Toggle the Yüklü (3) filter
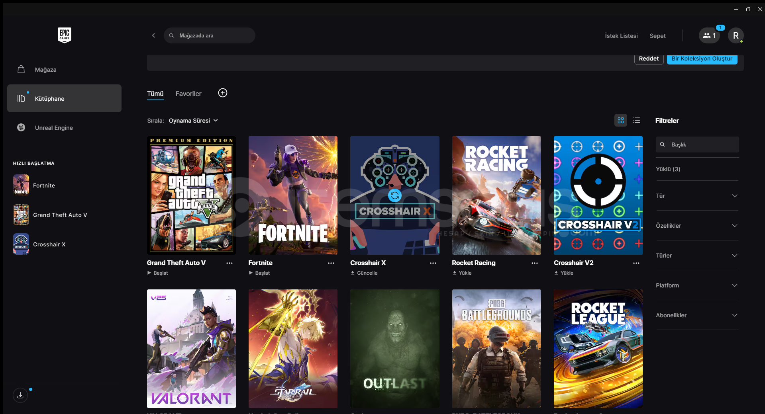Image resolution: width=765 pixels, height=414 pixels. 668,169
